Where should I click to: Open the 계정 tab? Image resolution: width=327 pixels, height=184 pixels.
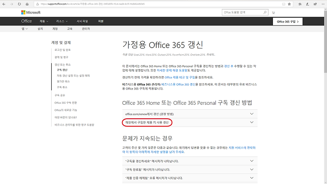click(x=55, y=29)
